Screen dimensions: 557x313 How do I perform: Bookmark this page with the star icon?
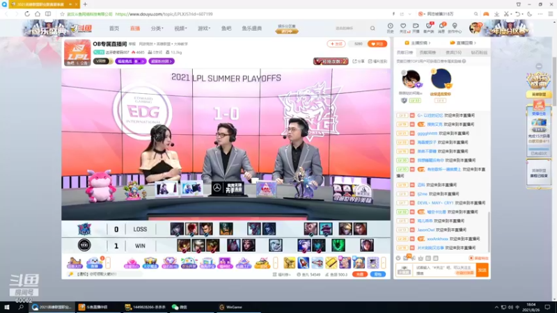click(x=62, y=14)
